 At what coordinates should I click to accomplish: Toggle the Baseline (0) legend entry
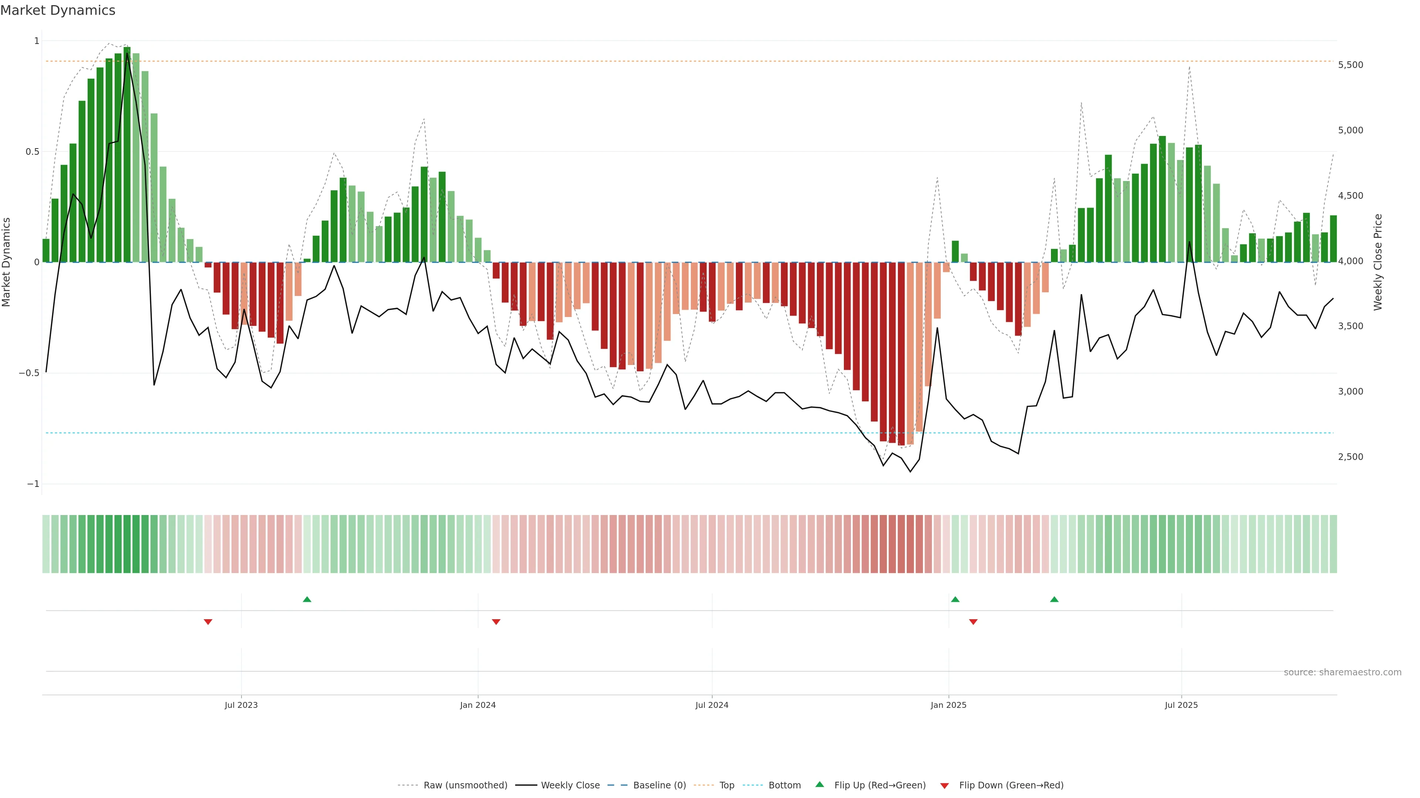click(659, 785)
